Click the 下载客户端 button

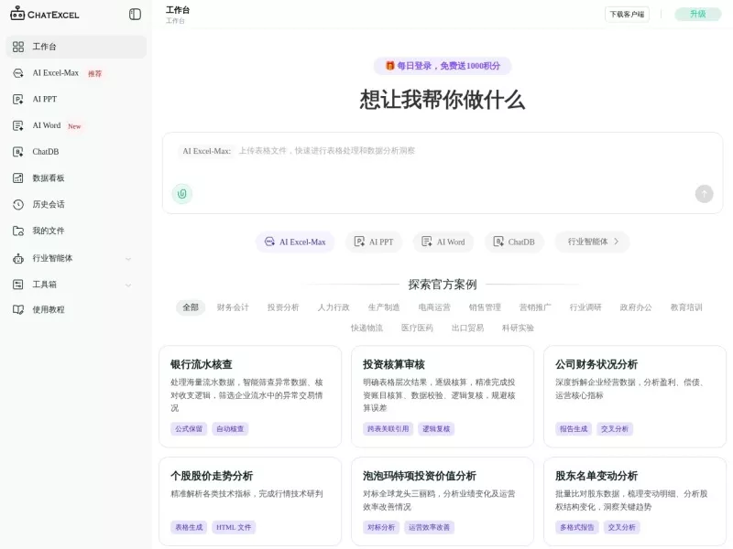[x=627, y=14]
